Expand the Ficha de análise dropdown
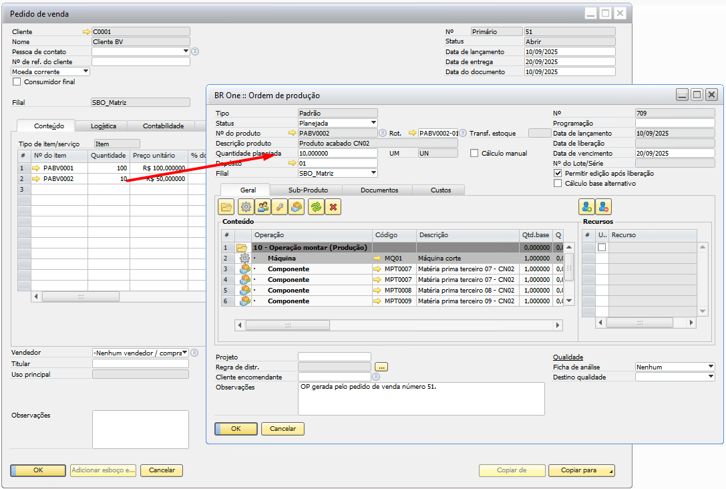 (710, 367)
